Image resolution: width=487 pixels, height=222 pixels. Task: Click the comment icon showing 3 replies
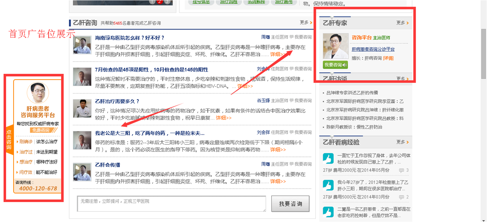(x=401, y=170)
